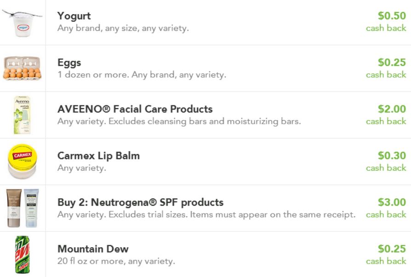Click the "20 fl oz or more" description
Screen dimensions: 411x277
click(x=116, y=261)
